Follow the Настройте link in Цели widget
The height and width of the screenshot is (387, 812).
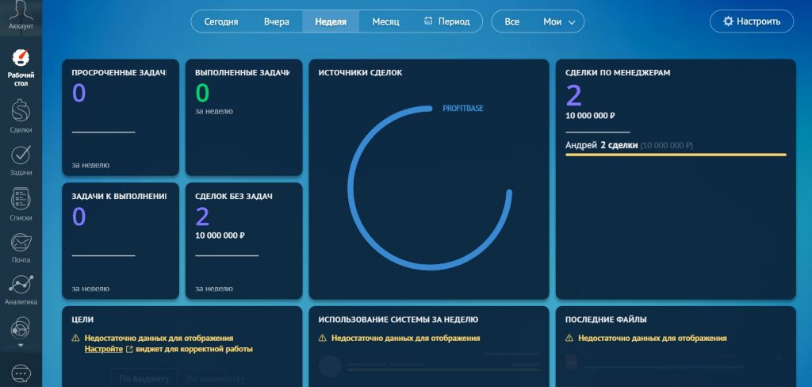104,349
